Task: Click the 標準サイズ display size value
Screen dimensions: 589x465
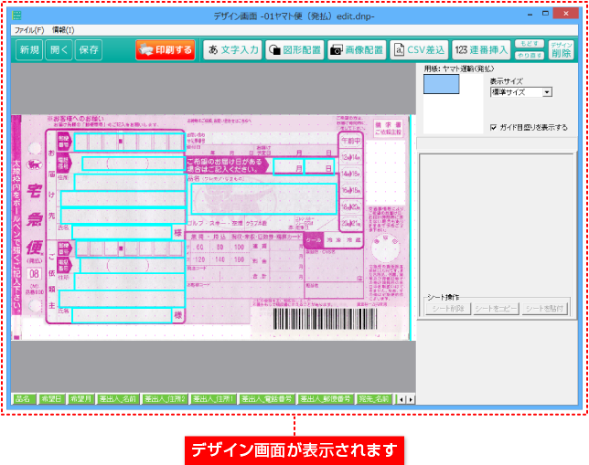Action: point(517,92)
